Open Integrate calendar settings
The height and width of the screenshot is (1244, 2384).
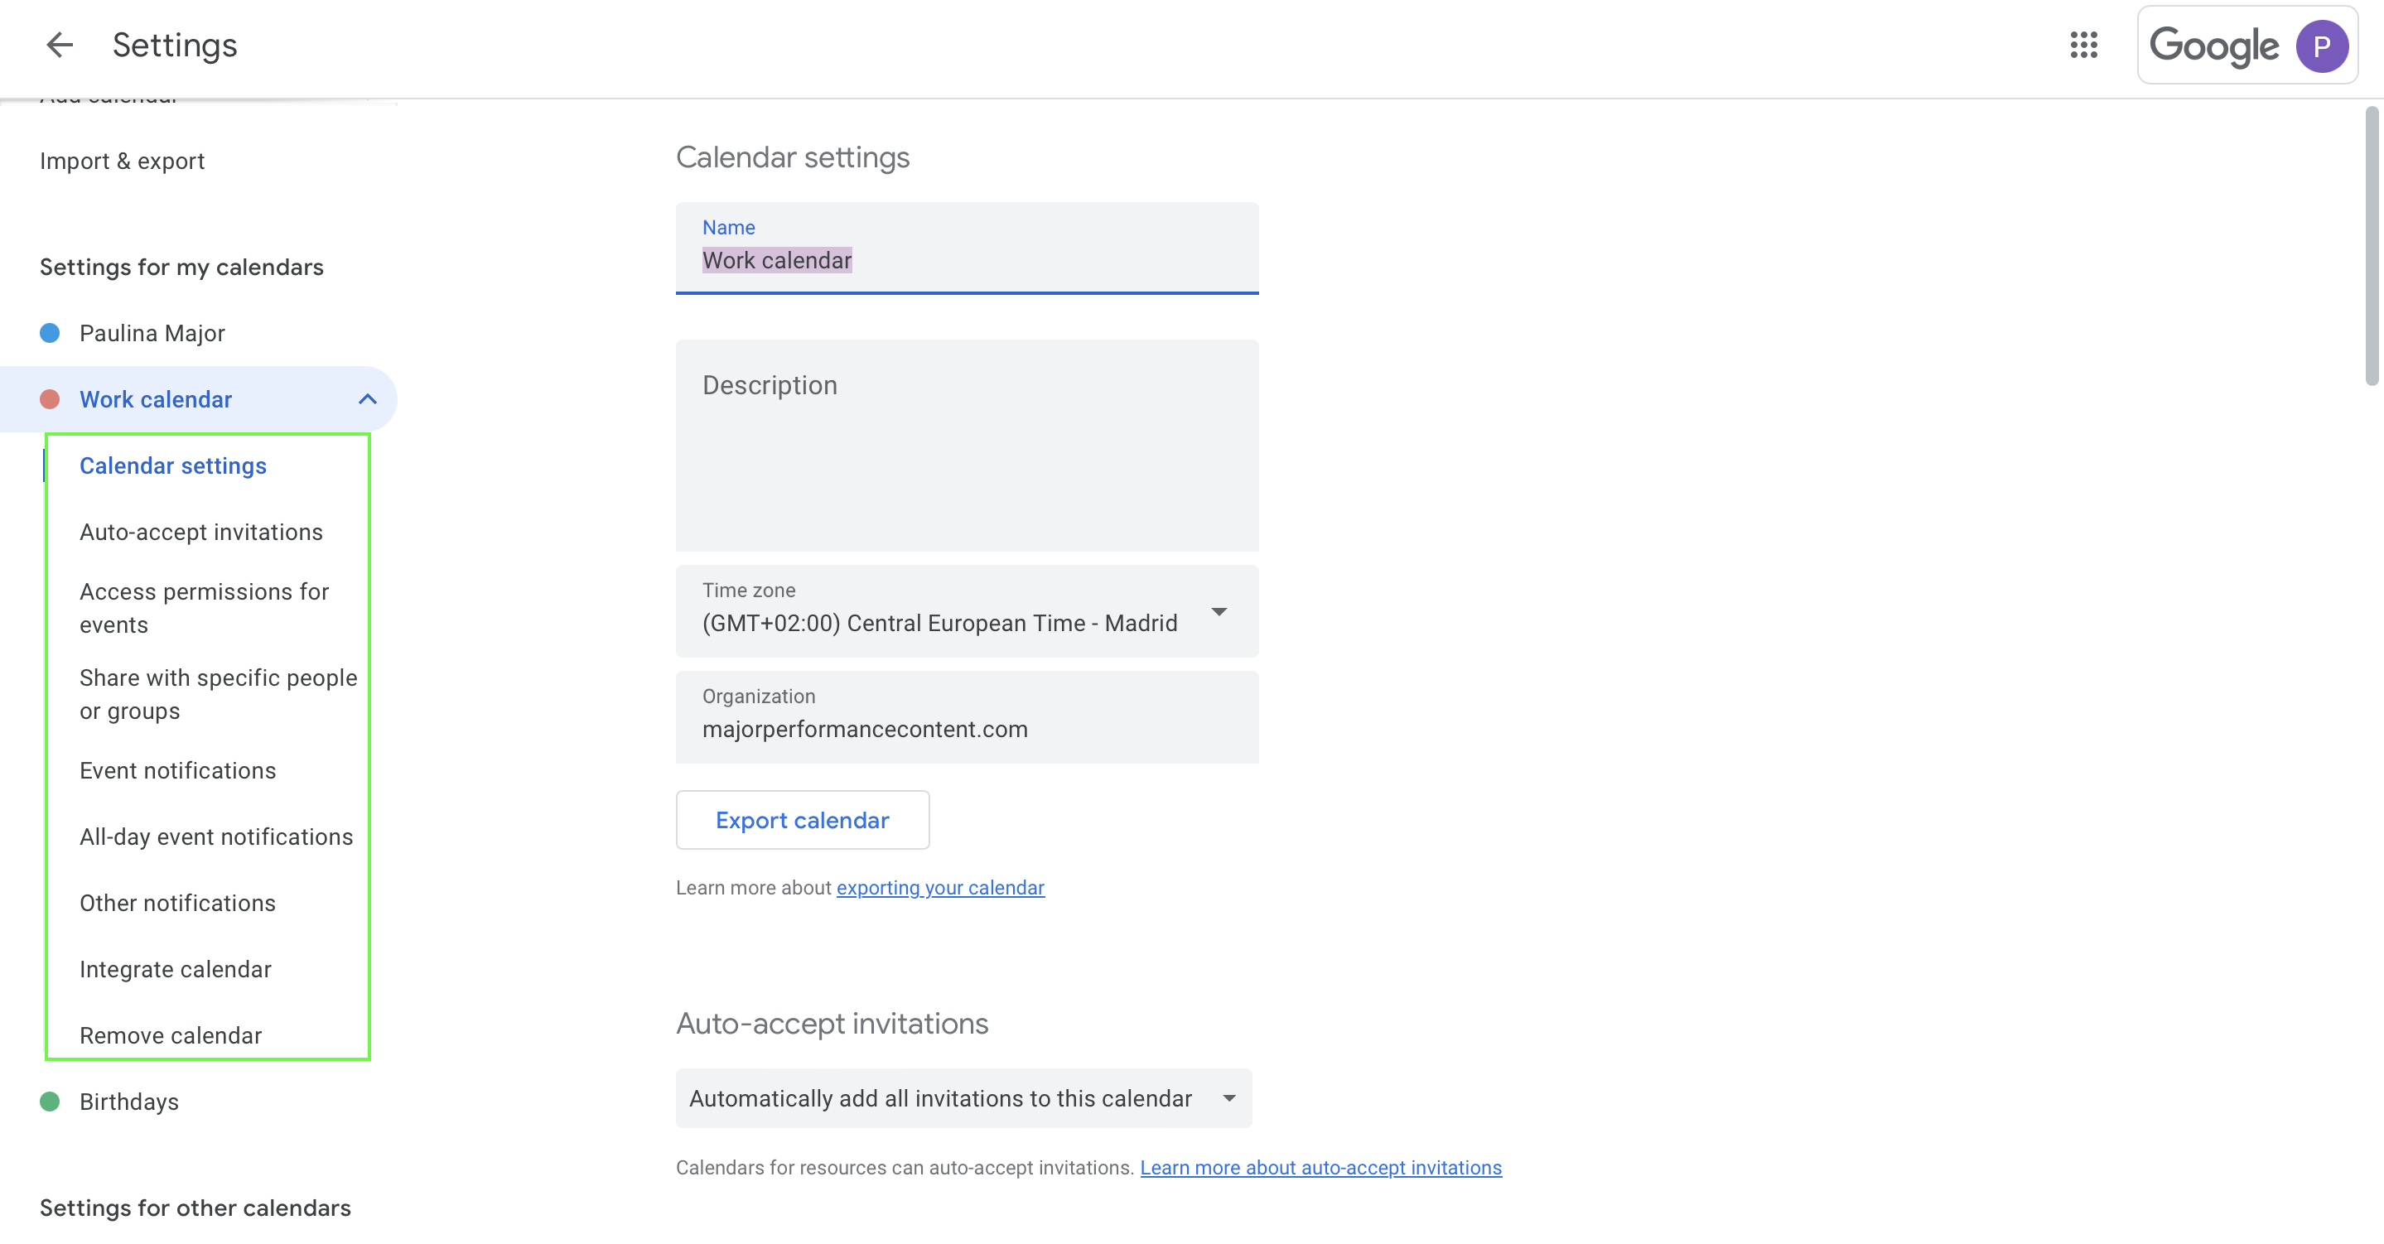tap(175, 968)
